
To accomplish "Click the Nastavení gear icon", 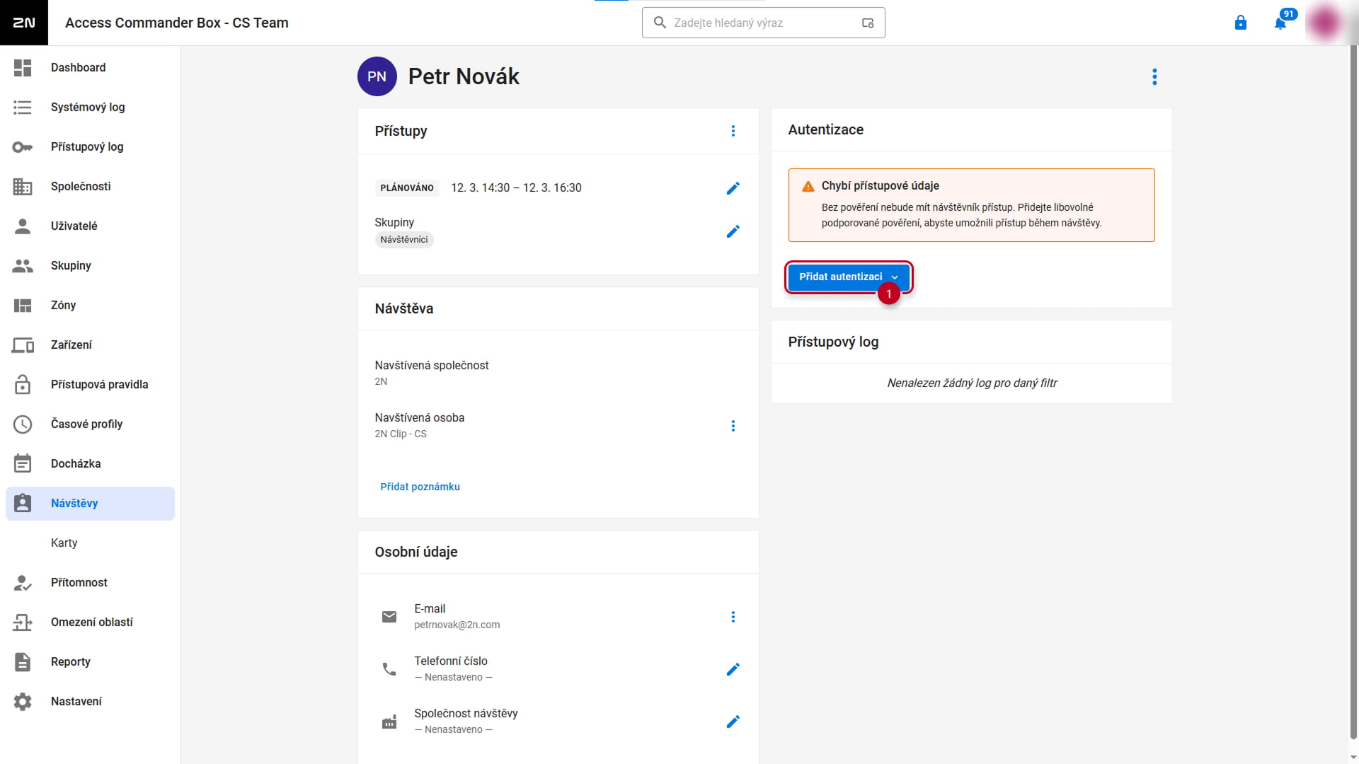I will click(x=23, y=702).
